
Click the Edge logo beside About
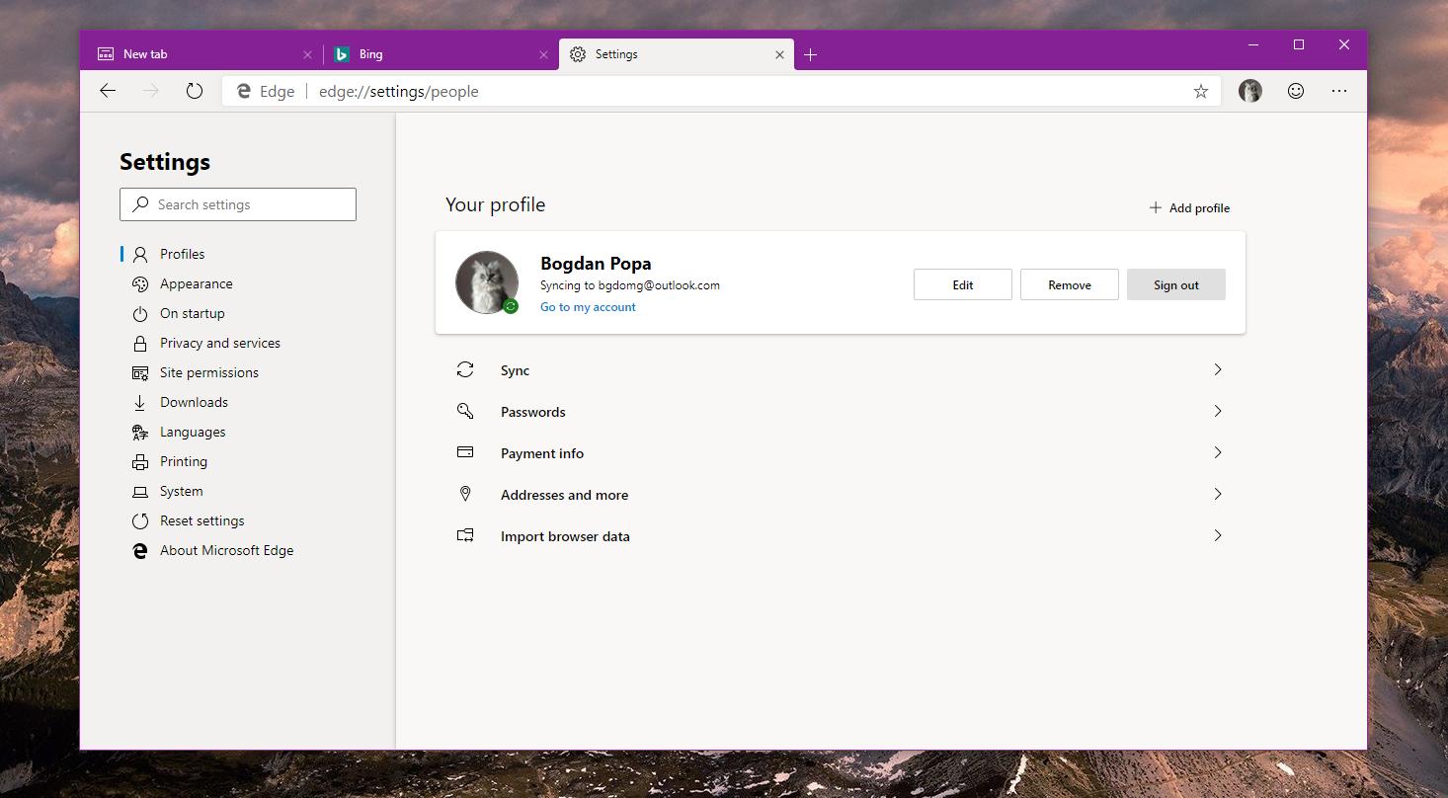point(140,551)
